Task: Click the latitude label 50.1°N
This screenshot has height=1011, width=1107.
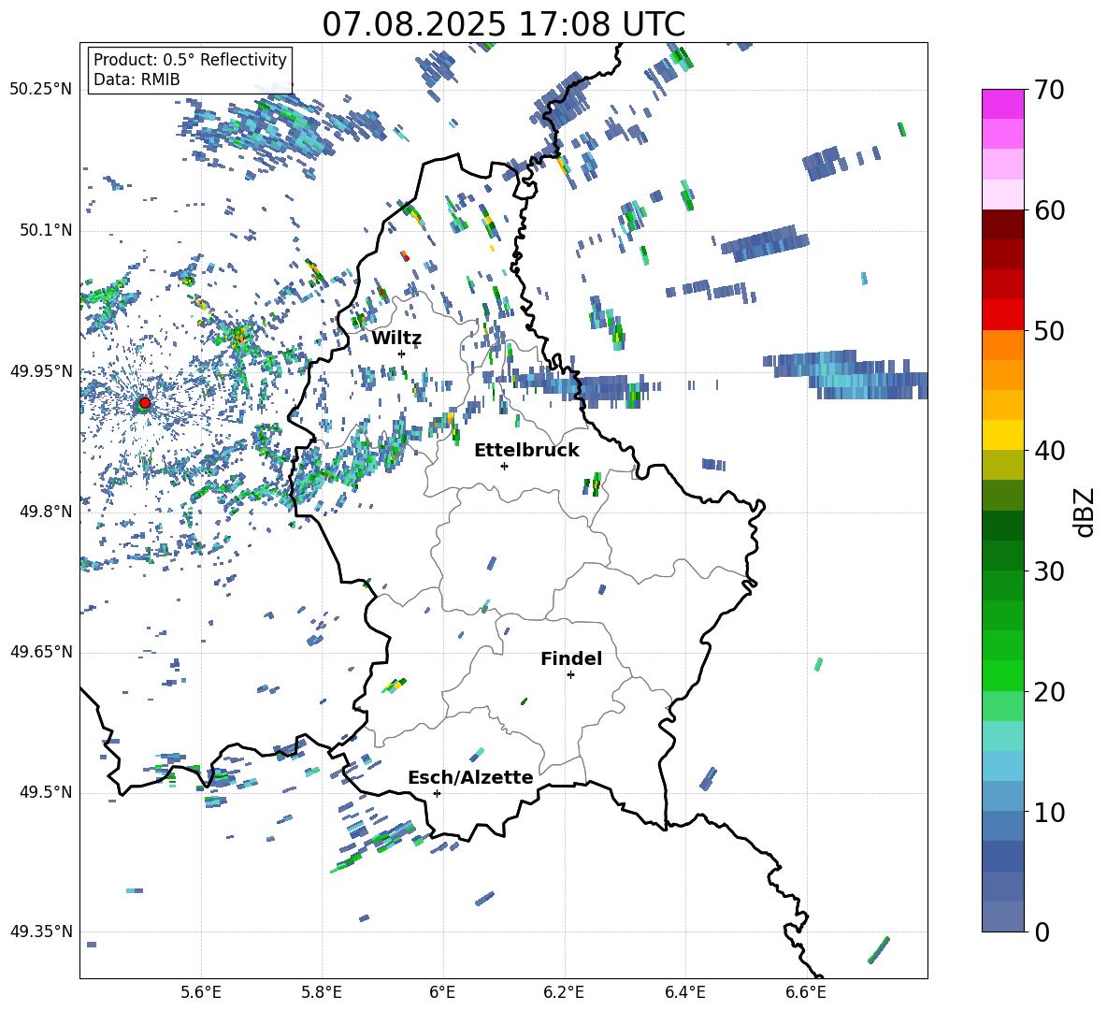Action: click(x=45, y=231)
